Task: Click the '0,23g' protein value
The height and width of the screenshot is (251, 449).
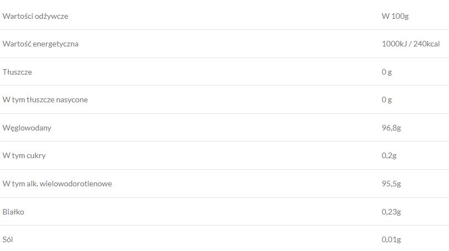Action: click(x=391, y=212)
